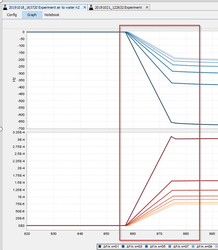218x250 pixels.
Task: Toggle ΔF/n n=03 legend swatch
Action: (123, 247)
